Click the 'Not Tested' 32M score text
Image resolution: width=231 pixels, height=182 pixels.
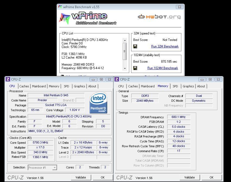click(x=170, y=40)
